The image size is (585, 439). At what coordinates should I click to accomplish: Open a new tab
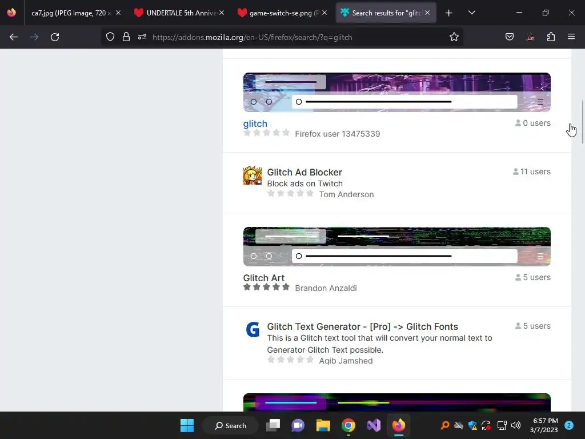(x=449, y=13)
